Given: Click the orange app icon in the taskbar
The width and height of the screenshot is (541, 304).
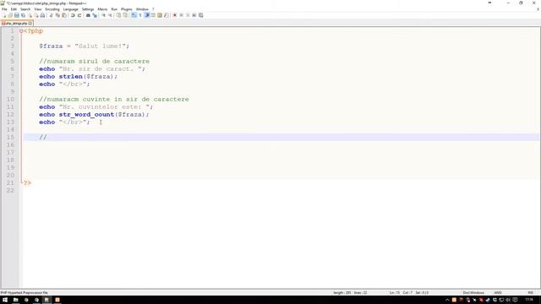Looking at the screenshot, I should tap(57, 300).
